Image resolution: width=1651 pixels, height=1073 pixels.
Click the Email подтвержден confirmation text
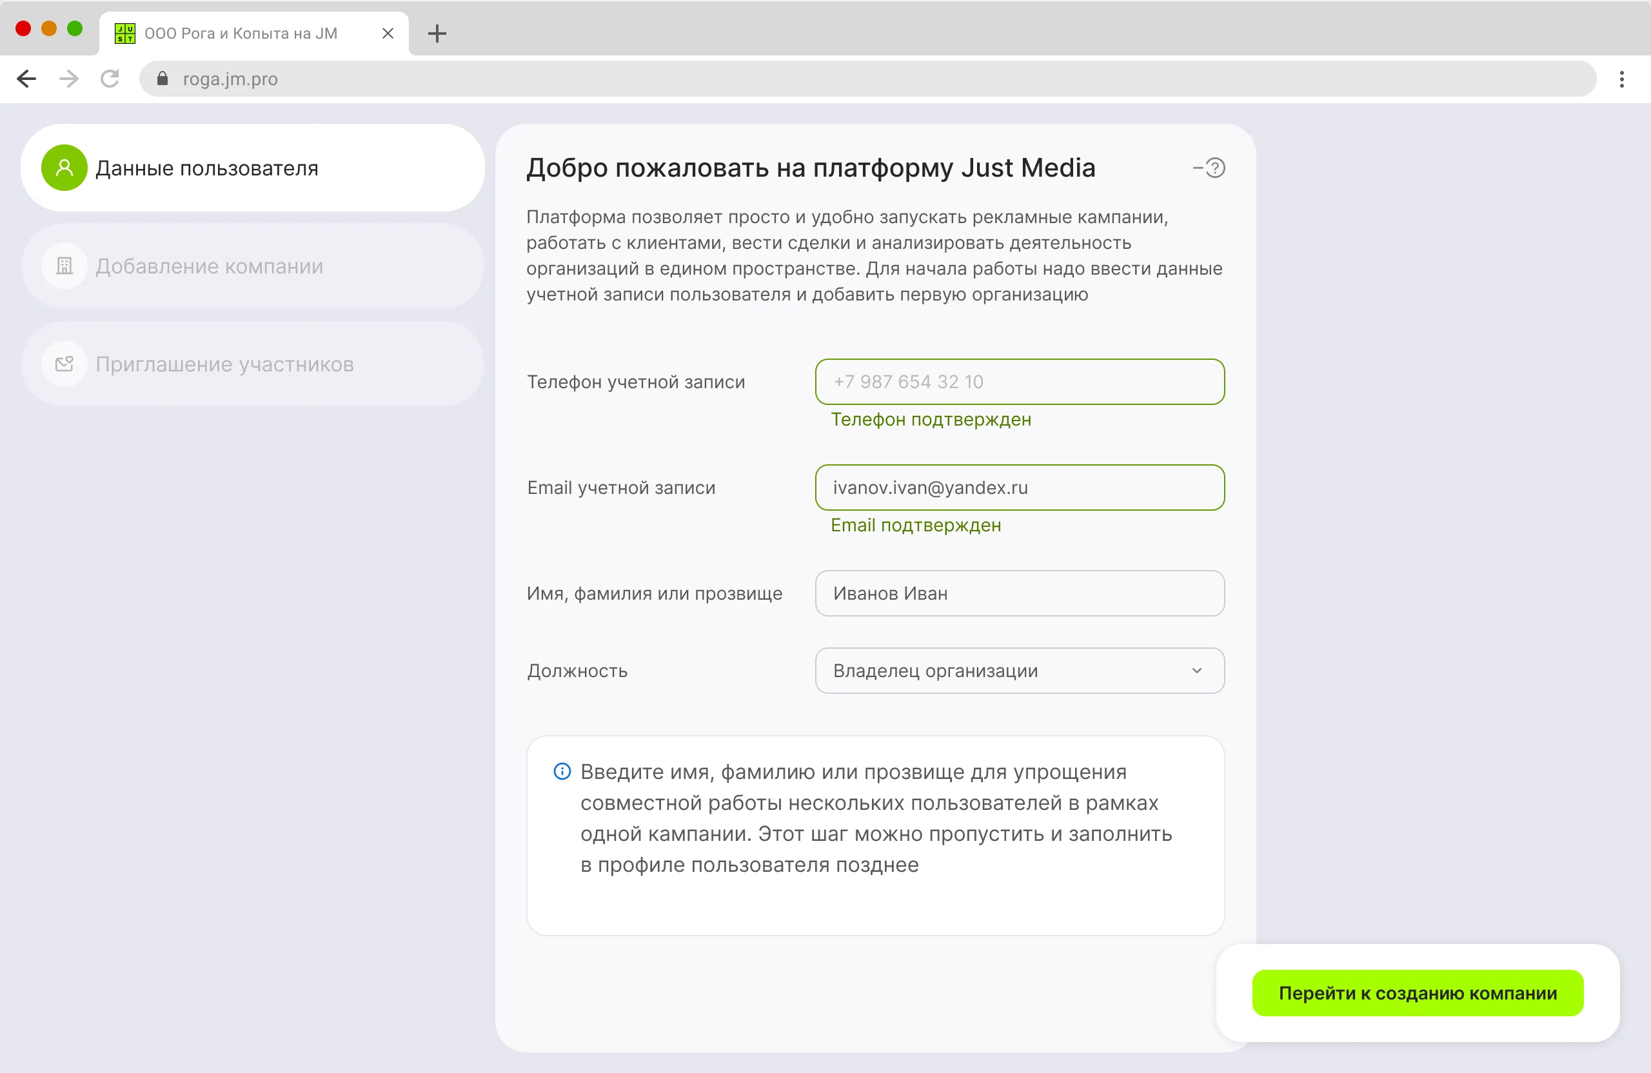(x=916, y=525)
